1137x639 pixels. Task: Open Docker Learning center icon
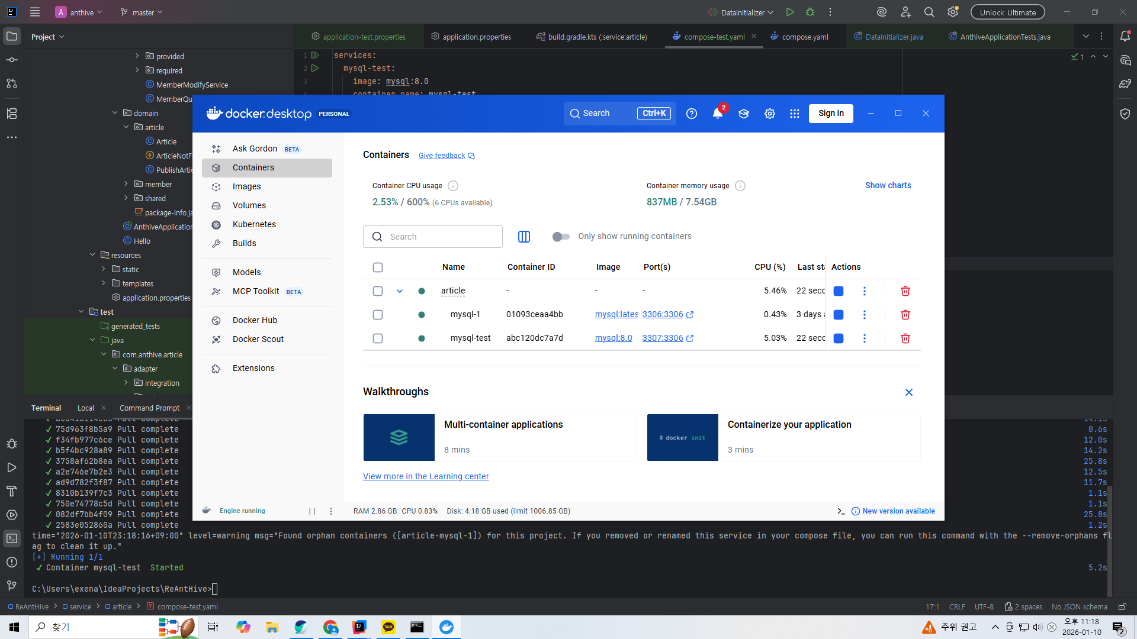coord(744,114)
